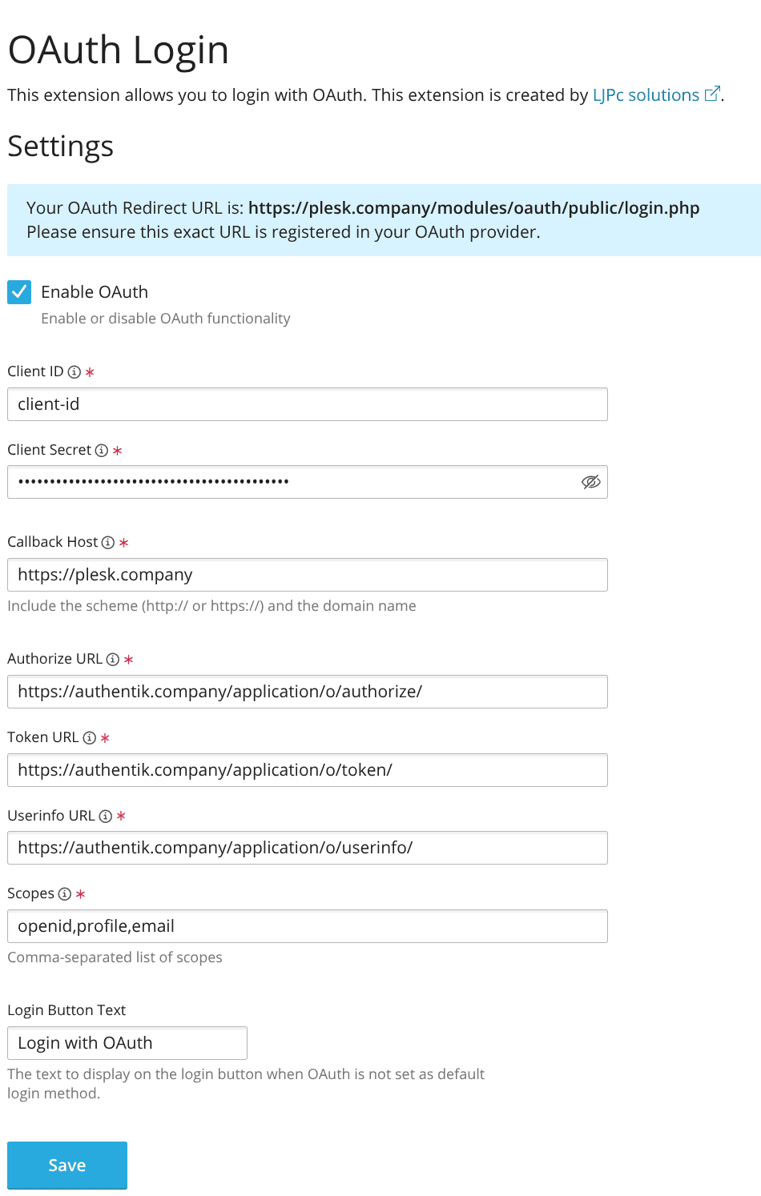Select the Scopes input field
The width and height of the screenshot is (761, 1196).
307,925
